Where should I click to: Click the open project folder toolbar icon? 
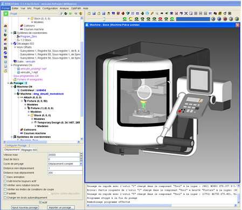(x=89, y=13)
